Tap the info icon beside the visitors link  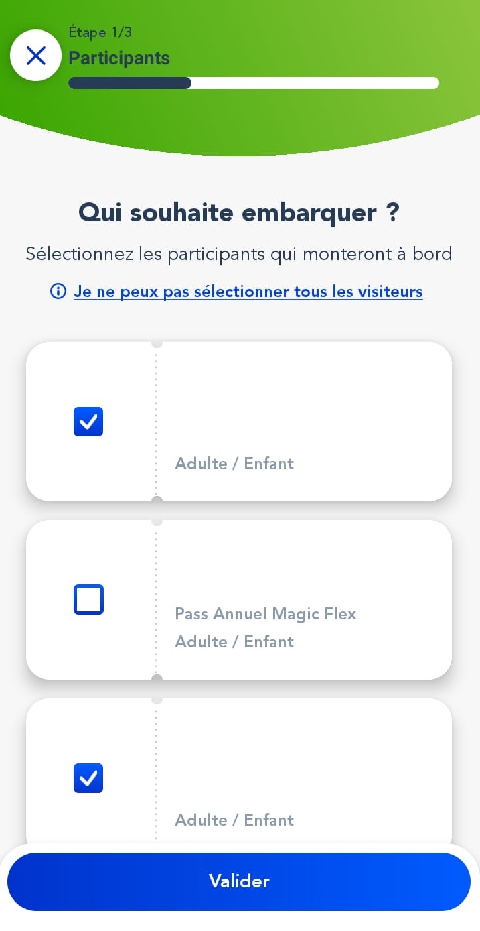pyautogui.click(x=58, y=292)
